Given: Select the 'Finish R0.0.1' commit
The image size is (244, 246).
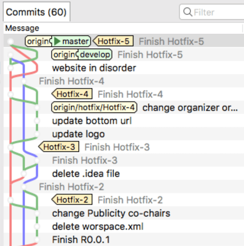Looking at the screenshot, I should (81, 240).
